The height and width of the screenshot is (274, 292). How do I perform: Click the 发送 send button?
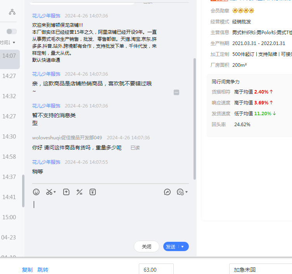[x=171, y=246]
